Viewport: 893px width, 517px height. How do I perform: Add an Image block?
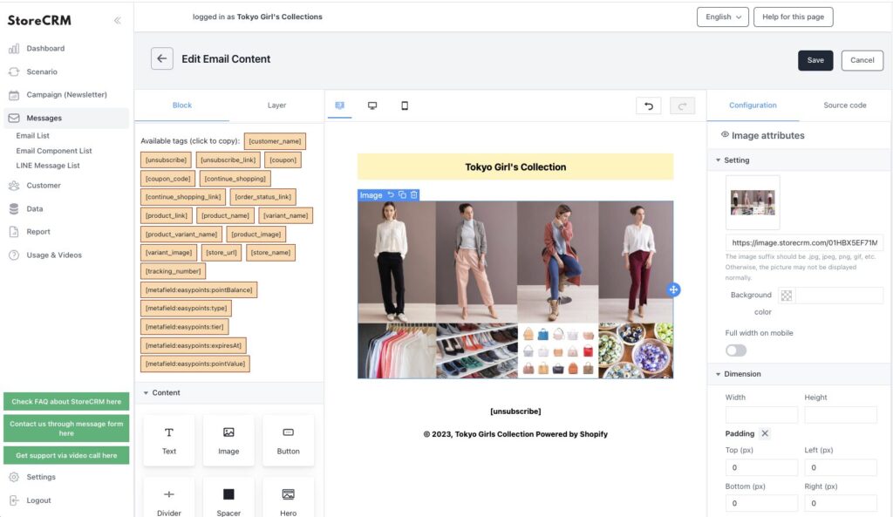(228, 440)
